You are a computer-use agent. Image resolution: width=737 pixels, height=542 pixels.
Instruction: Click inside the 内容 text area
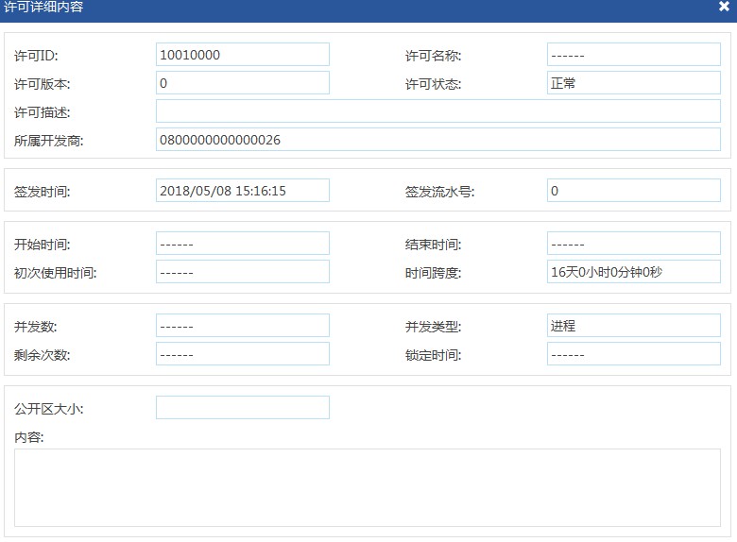point(367,487)
